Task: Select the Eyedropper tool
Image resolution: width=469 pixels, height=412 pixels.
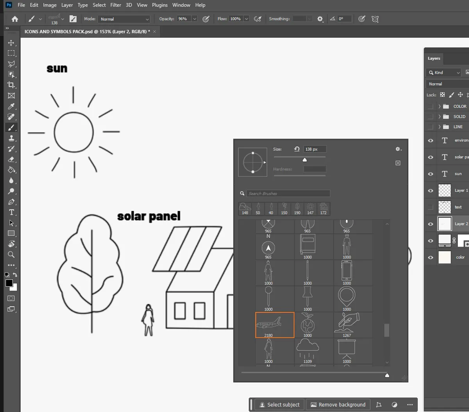Action: (x=11, y=106)
